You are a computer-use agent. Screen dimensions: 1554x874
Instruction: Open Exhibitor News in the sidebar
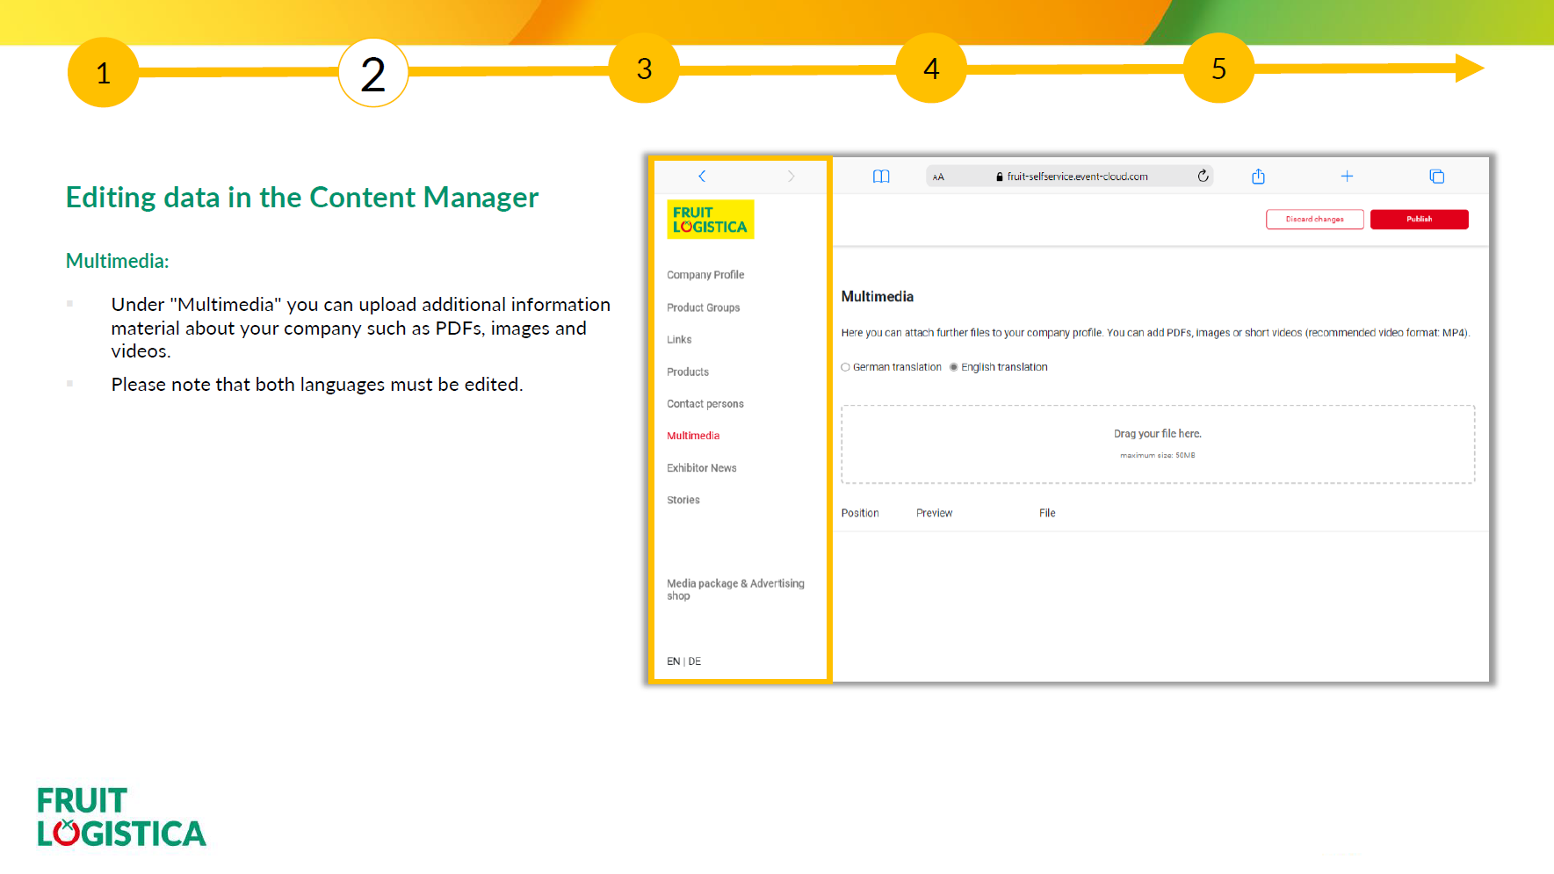(x=701, y=468)
